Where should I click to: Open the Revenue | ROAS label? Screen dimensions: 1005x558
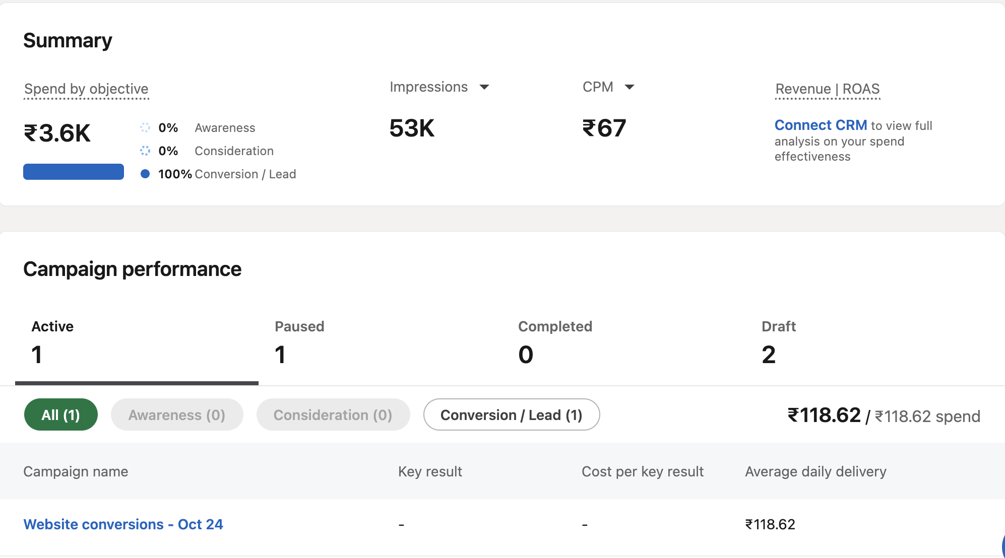[828, 89]
